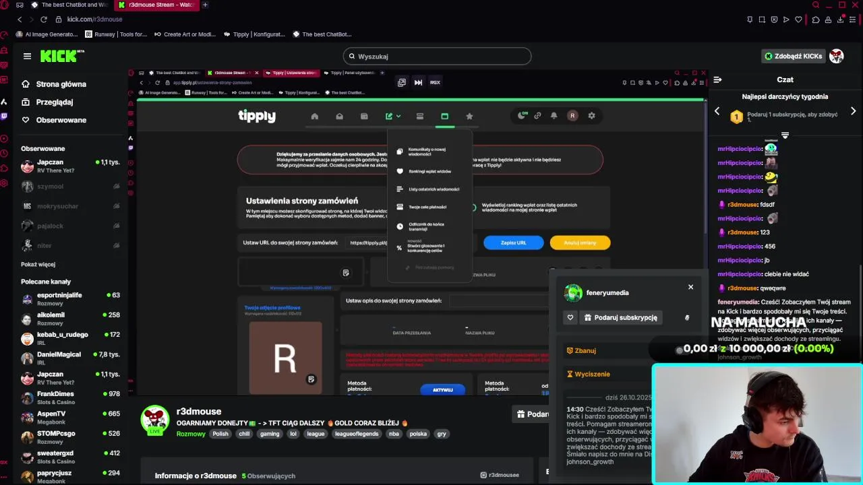Click Wyciszenie for feneryumedia
This screenshot has width=863, height=485.
click(x=588, y=374)
